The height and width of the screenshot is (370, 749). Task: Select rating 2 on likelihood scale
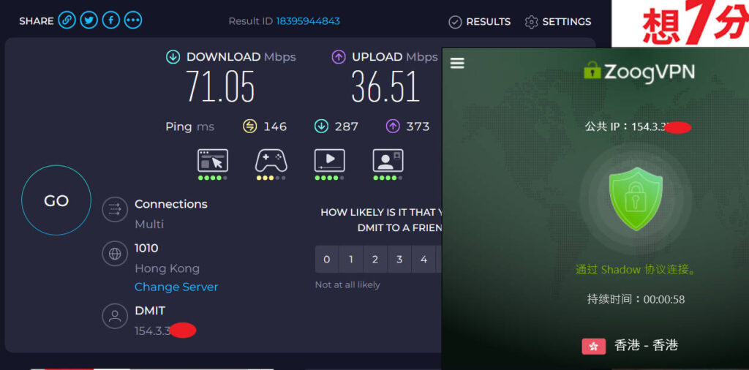point(375,259)
